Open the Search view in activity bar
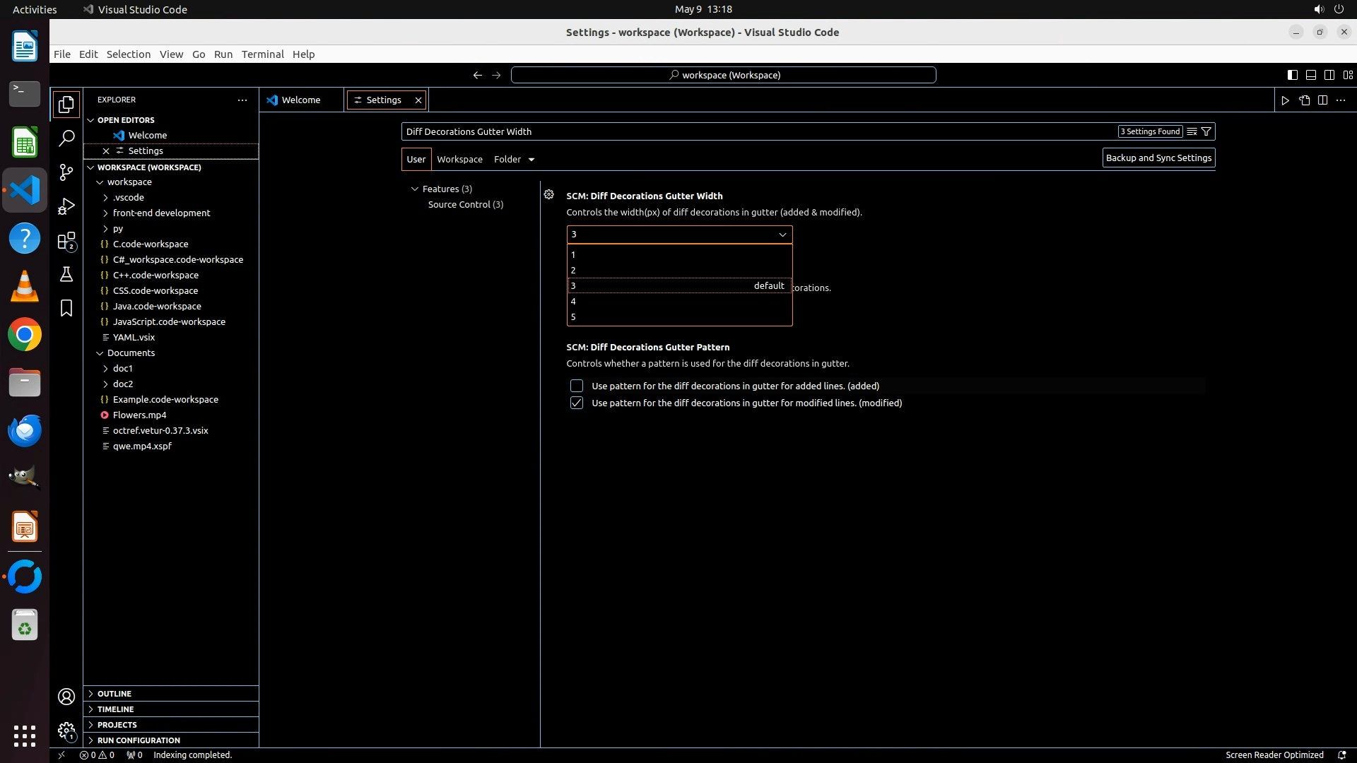The width and height of the screenshot is (1357, 763). point(66,138)
